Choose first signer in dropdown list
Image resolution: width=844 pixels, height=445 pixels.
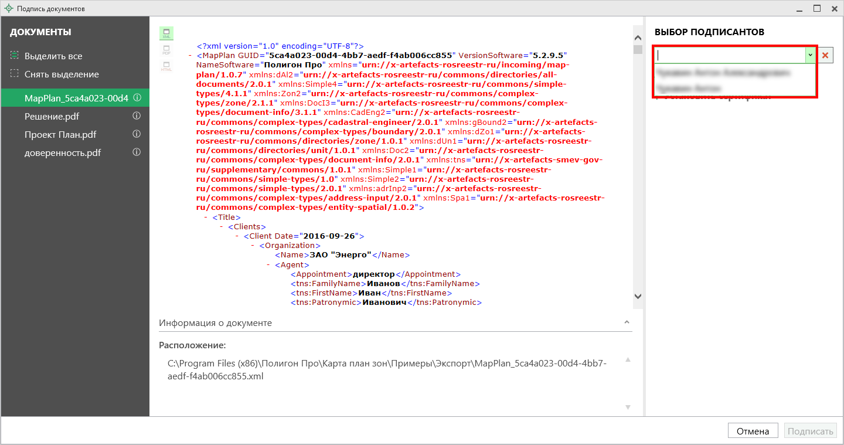click(x=724, y=73)
